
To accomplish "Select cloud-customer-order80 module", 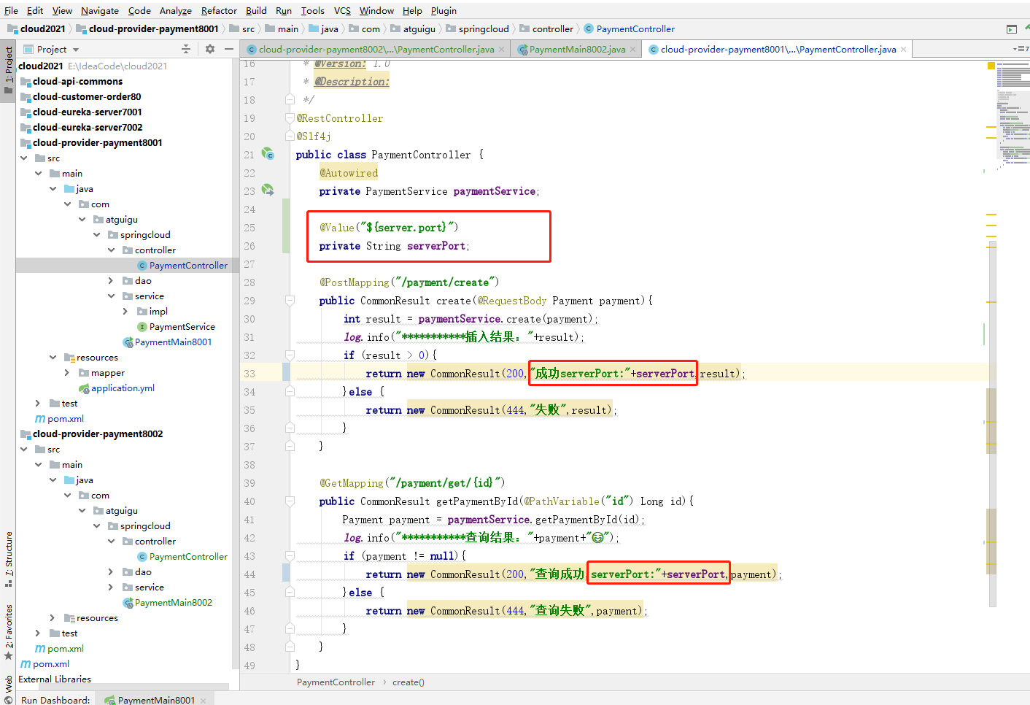I will coord(87,96).
